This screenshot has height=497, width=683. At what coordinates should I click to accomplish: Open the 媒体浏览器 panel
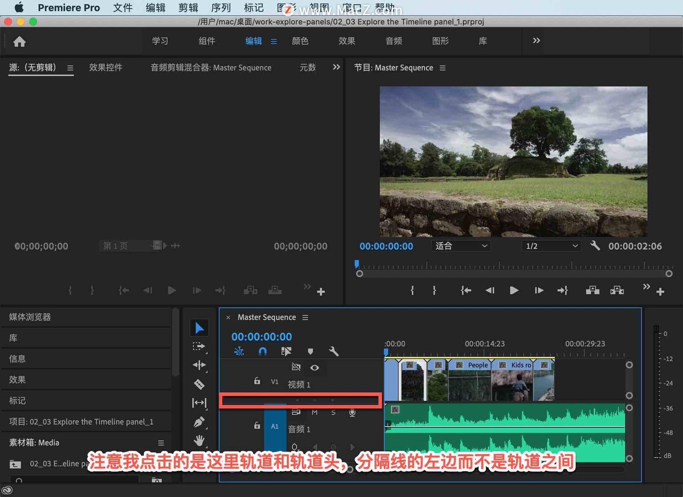click(30, 317)
